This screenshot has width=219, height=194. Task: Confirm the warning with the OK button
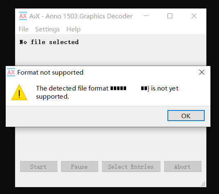186,116
